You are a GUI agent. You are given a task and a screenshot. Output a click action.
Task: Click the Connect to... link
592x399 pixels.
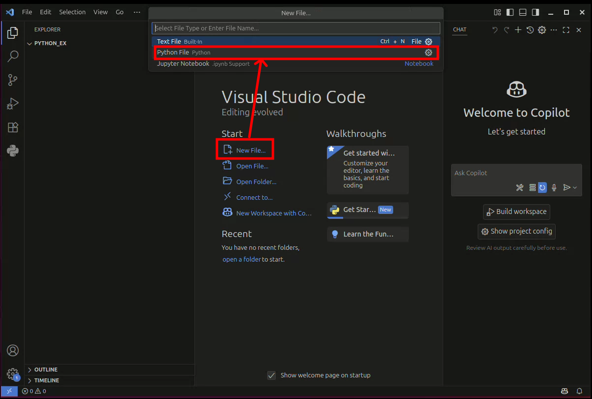point(247,197)
